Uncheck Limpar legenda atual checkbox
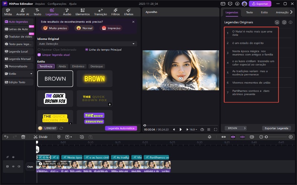This screenshot has width=297, height=185. 39,54
